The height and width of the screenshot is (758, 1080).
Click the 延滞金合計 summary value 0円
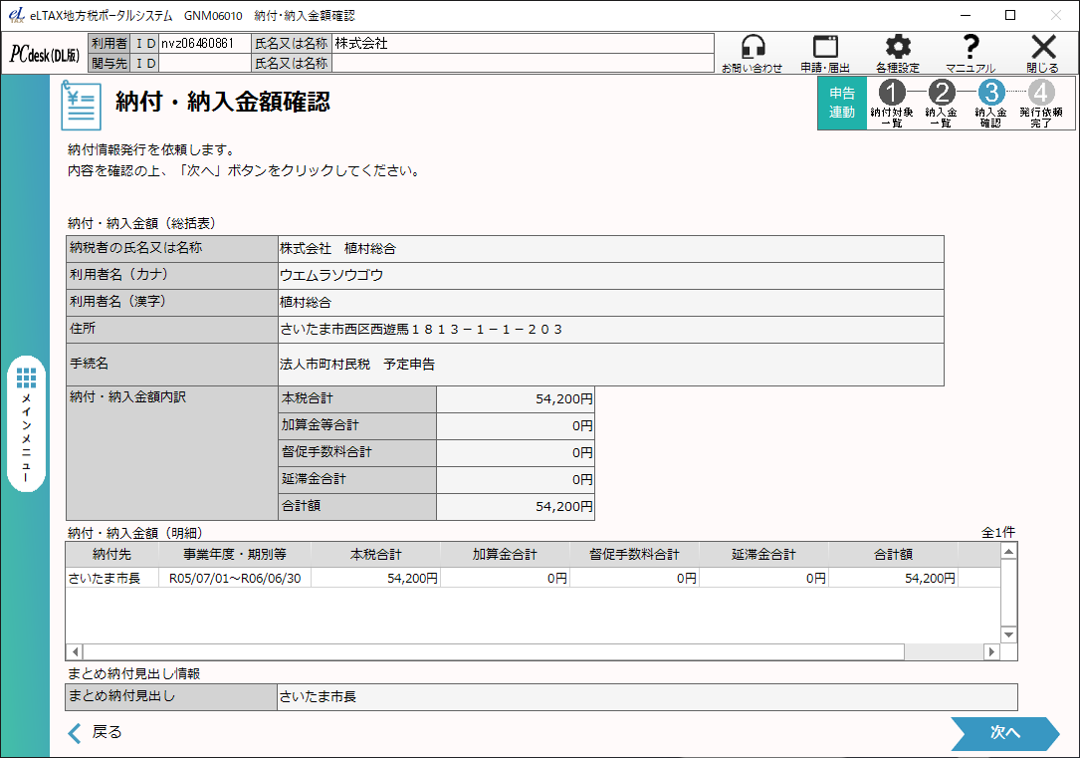(x=516, y=480)
